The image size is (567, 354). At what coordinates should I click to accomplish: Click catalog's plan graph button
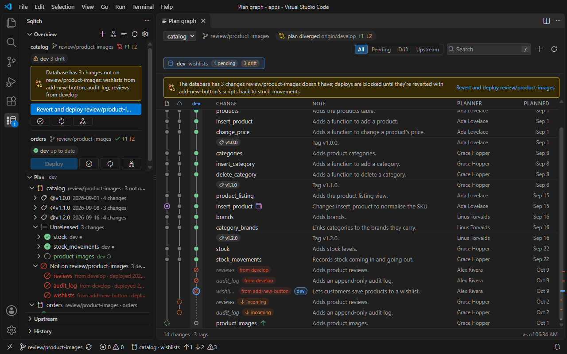point(83,121)
